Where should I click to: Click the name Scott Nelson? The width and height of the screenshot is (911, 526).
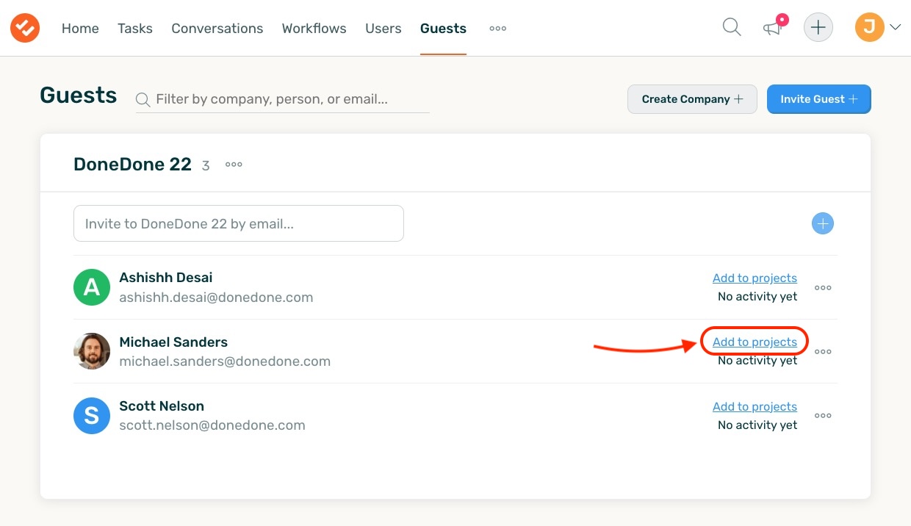[x=162, y=406]
